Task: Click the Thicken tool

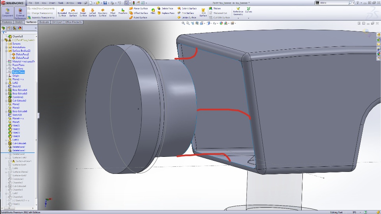Action: (215, 8)
